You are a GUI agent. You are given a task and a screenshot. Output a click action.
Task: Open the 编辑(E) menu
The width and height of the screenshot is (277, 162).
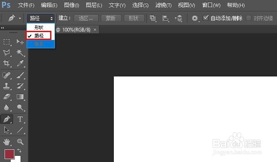49,5
